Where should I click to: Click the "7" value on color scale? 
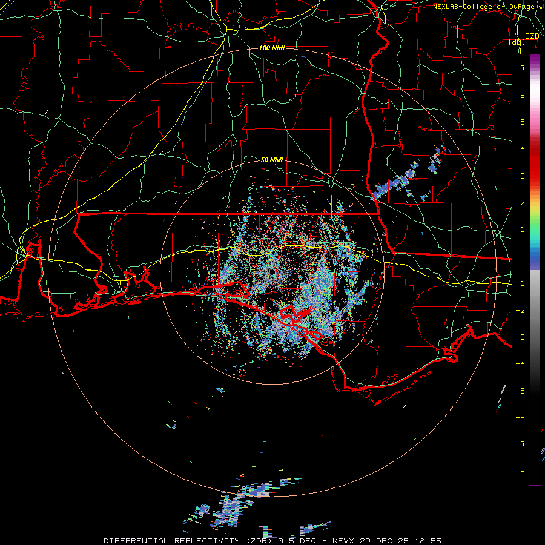[523, 68]
